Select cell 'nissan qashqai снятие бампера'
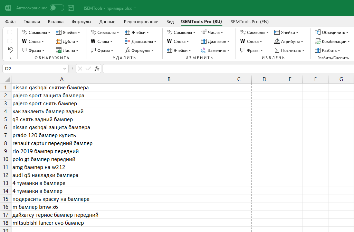 tap(61, 88)
